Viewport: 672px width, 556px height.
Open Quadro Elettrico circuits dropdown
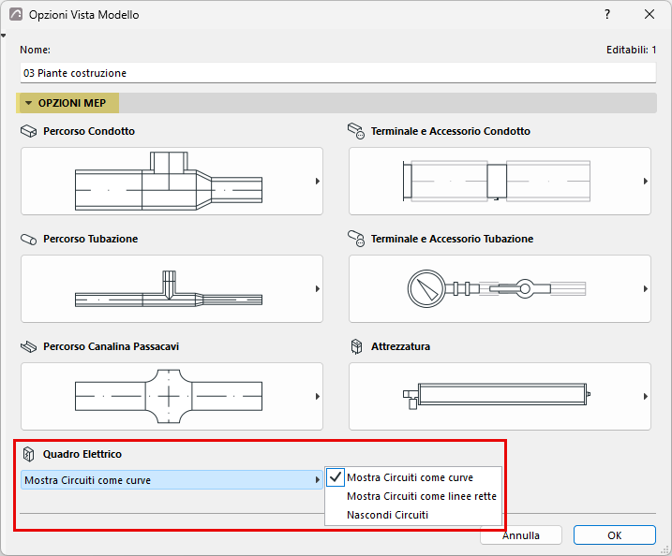(172, 480)
